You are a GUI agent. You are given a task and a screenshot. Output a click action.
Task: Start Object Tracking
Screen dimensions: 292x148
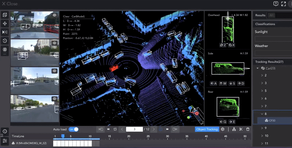[x=207, y=129]
